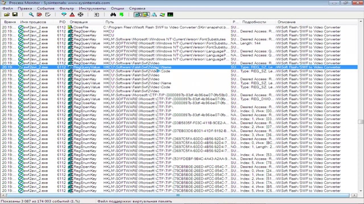
Task: Toggle Show Process and Thread Activity button
Action: point(162,15)
